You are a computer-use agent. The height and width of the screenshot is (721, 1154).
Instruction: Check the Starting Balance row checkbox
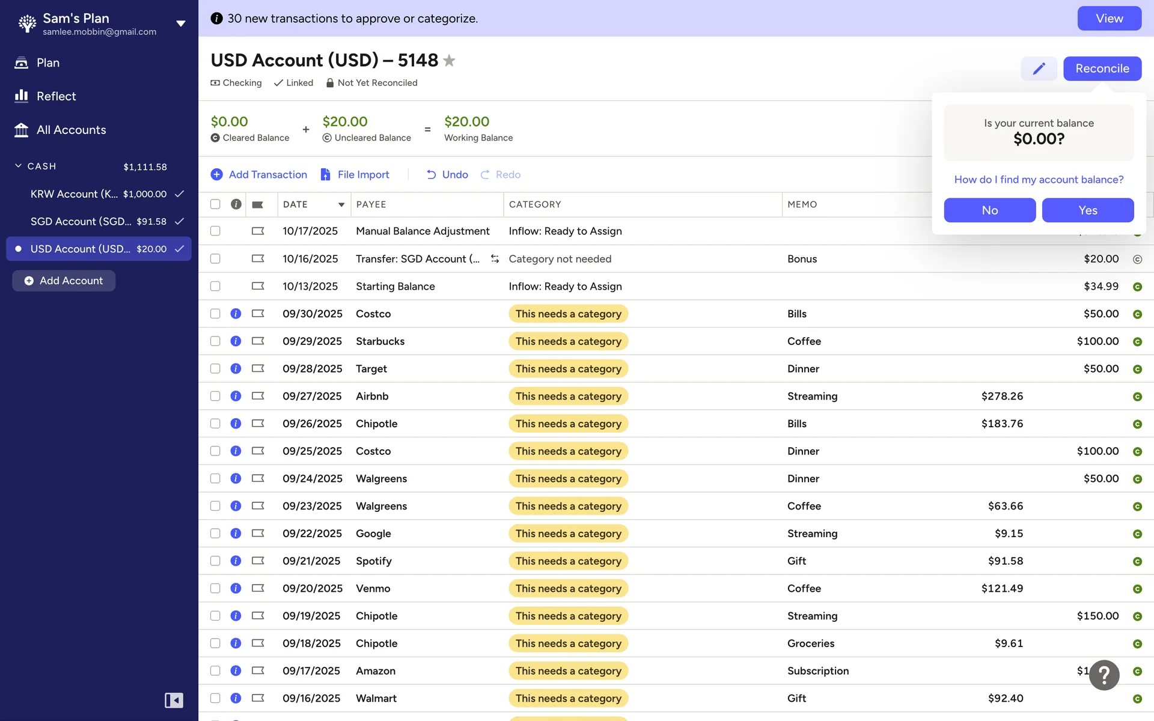pos(215,287)
